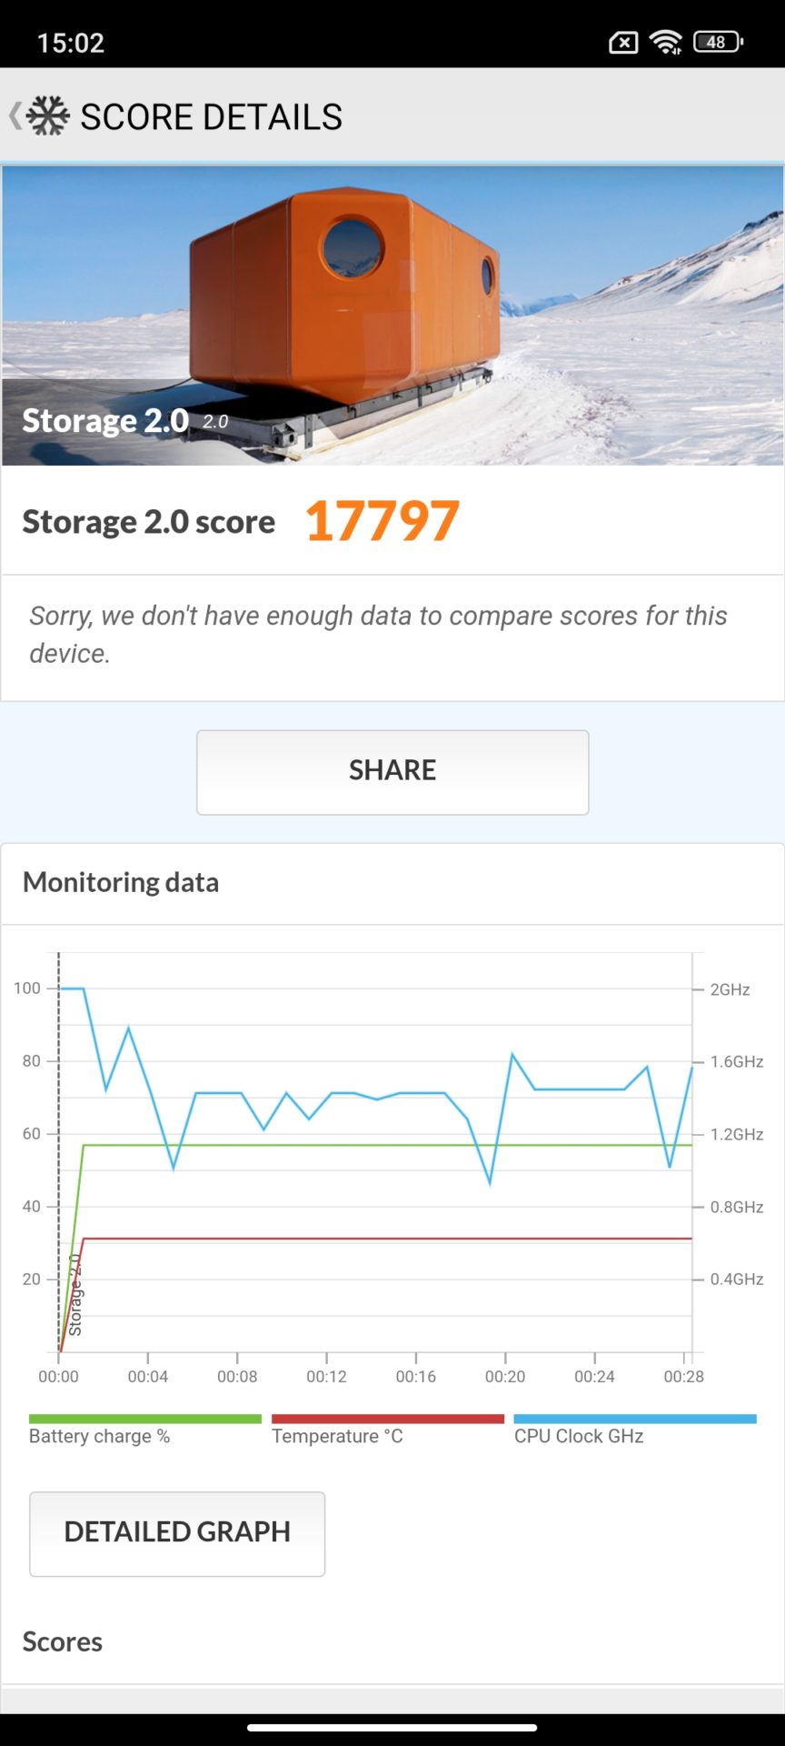Tap the battery level indicator
Screen dimensions: 785x1746
tap(718, 42)
